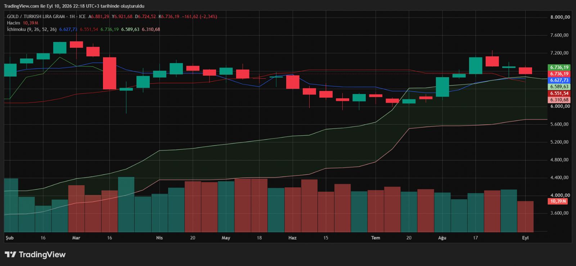Screen dimensions: 576x266
Task: Click the pink 6.310,68 price tag
Action: coord(559,100)
